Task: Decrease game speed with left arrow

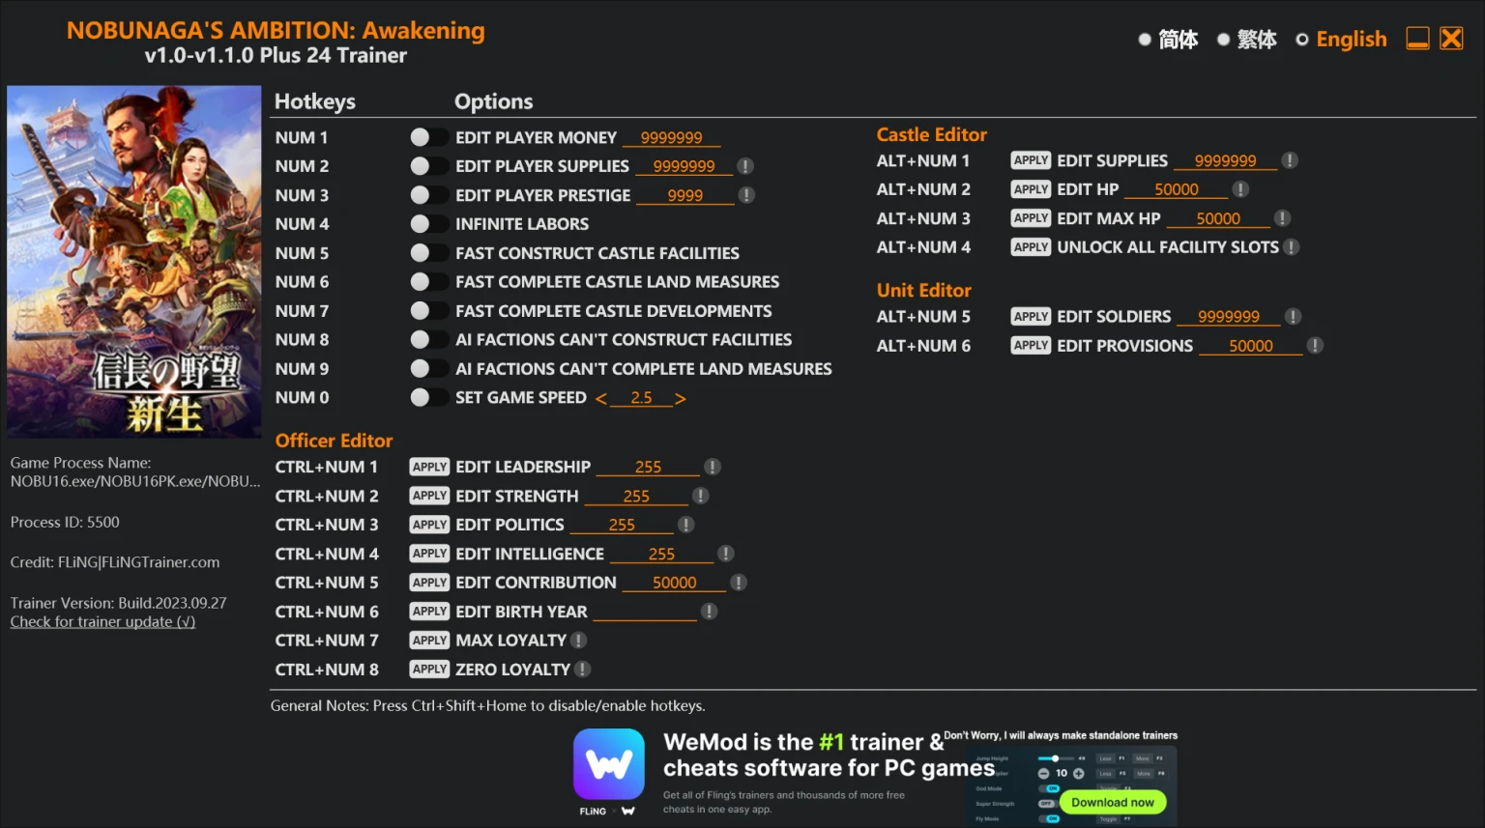Action: (x=601, y=399)
